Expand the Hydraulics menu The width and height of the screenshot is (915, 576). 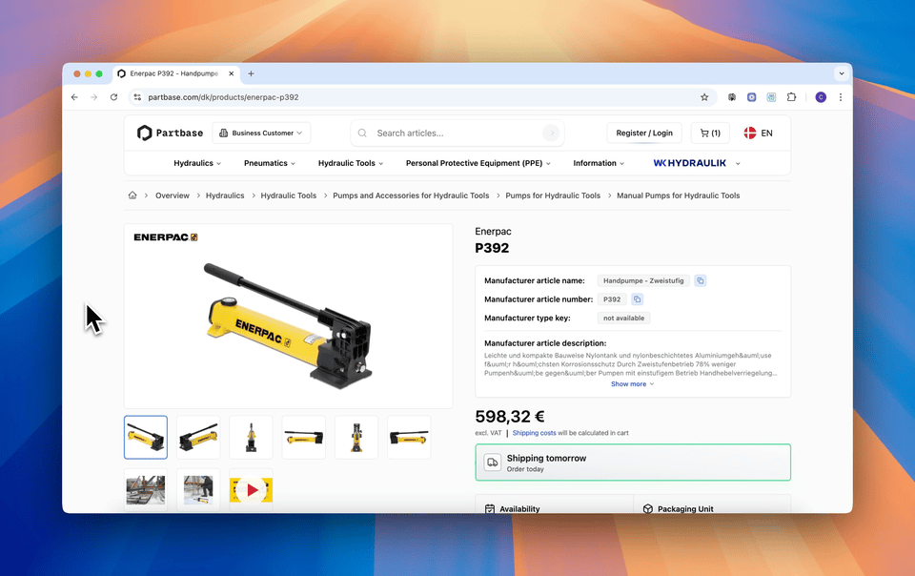(197, 163)
